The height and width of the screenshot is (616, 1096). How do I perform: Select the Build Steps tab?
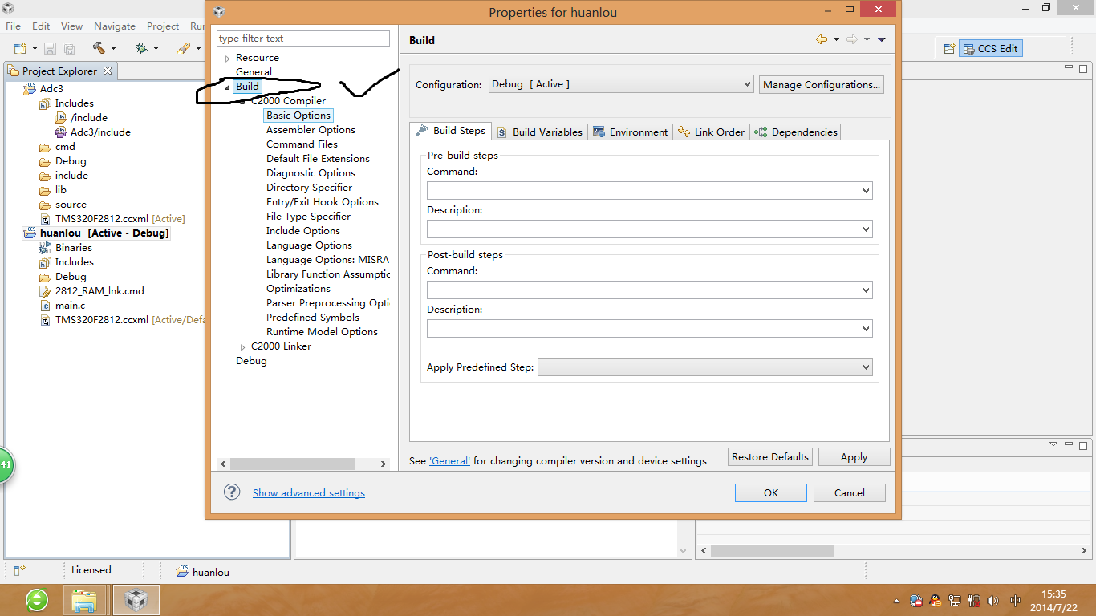(451, 131)
